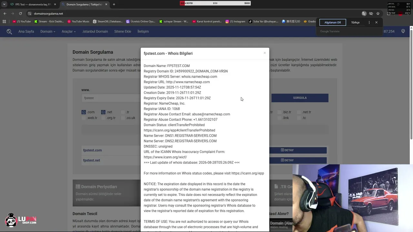Switch to the Domain Sorgulama browser tab
Image resolution: width=413 pixels, height=232 pixels.
[x=84, y=5]
